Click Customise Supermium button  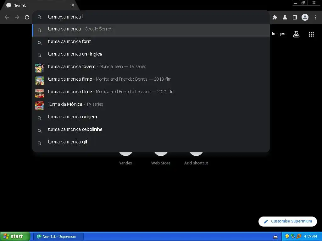[287, 221]
